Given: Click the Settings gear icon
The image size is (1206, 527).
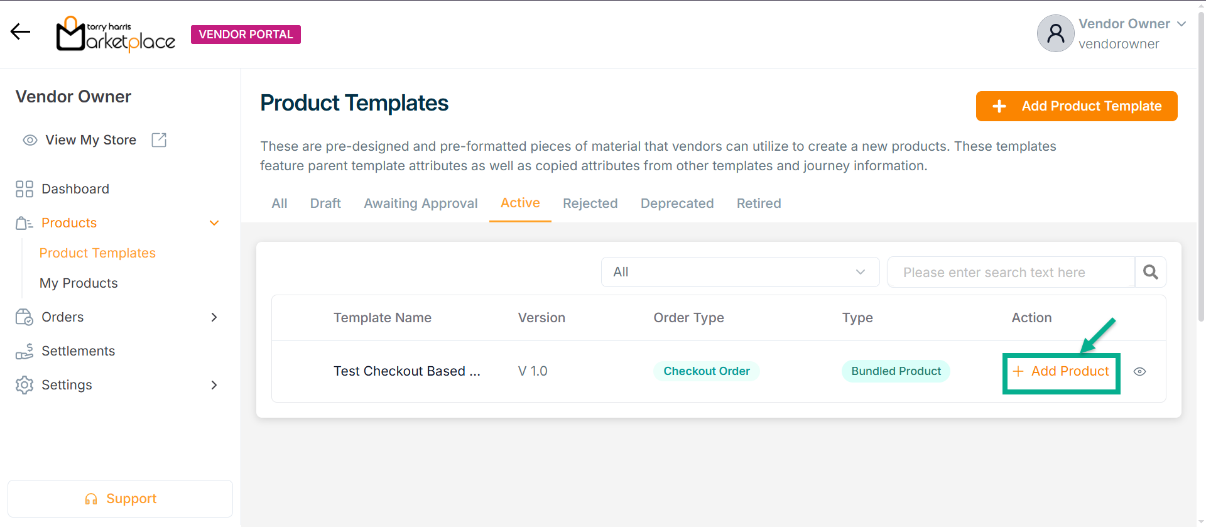Looking at the screenshot, I should pyautogui.click(x=24, y=385).
